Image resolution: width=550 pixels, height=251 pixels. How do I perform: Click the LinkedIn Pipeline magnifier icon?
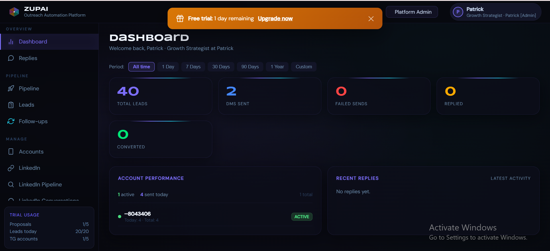point(11,184)
